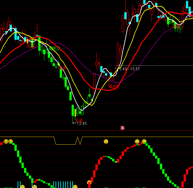This screenshot has height=188, width=193.
Task: Click the smiley icon where red indicator blocks begin rising
Action: pos(89,182)
